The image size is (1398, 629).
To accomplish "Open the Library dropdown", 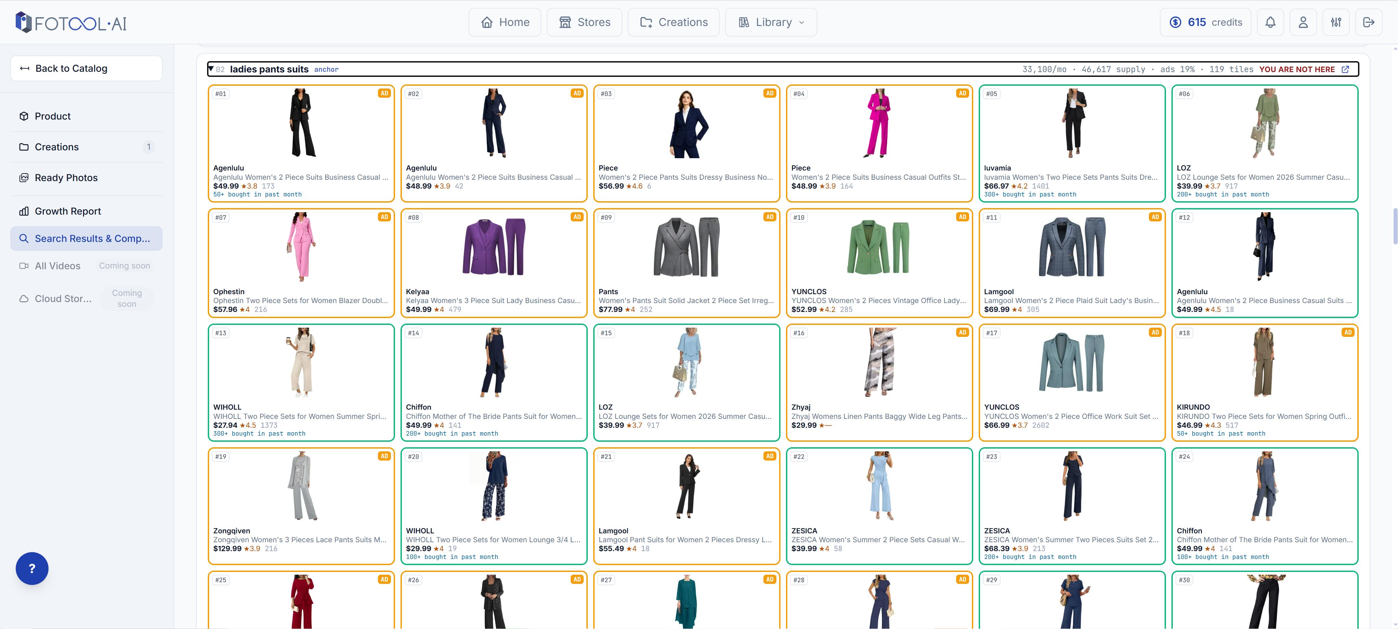I will click(x=771, y=22).
